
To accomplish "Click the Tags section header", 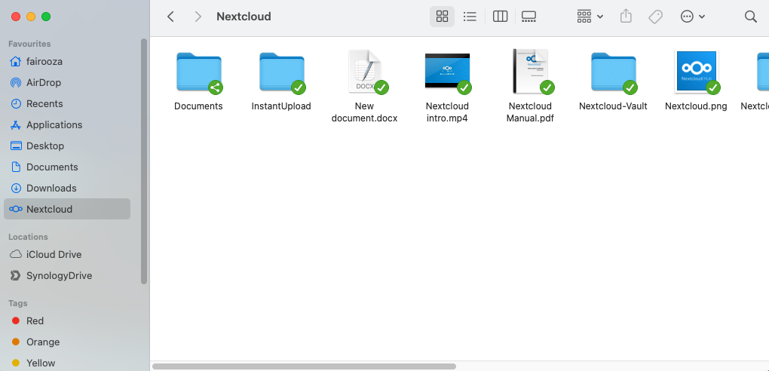I will (17, 303).
